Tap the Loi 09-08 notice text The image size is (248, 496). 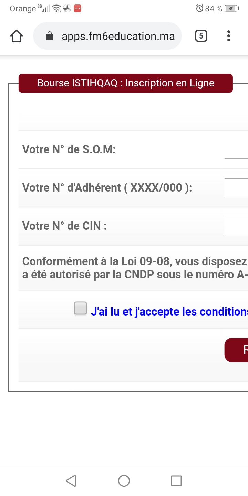pyautogui.click(x=134, y=268)
